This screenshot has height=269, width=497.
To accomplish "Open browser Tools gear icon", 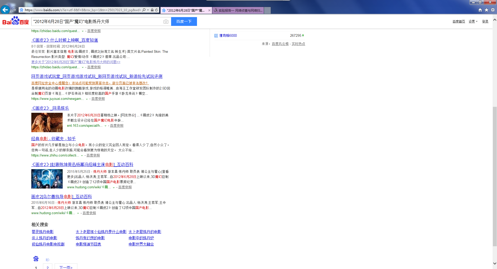I will point(493,10).
